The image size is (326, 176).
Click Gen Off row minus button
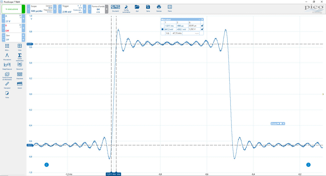pos(3,40)
